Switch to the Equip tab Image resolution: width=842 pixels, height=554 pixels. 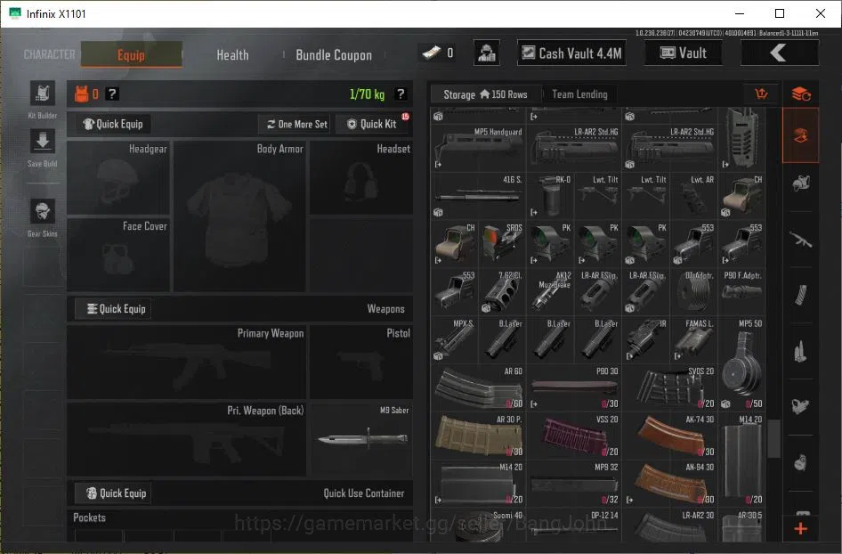[x=131, y=54]
